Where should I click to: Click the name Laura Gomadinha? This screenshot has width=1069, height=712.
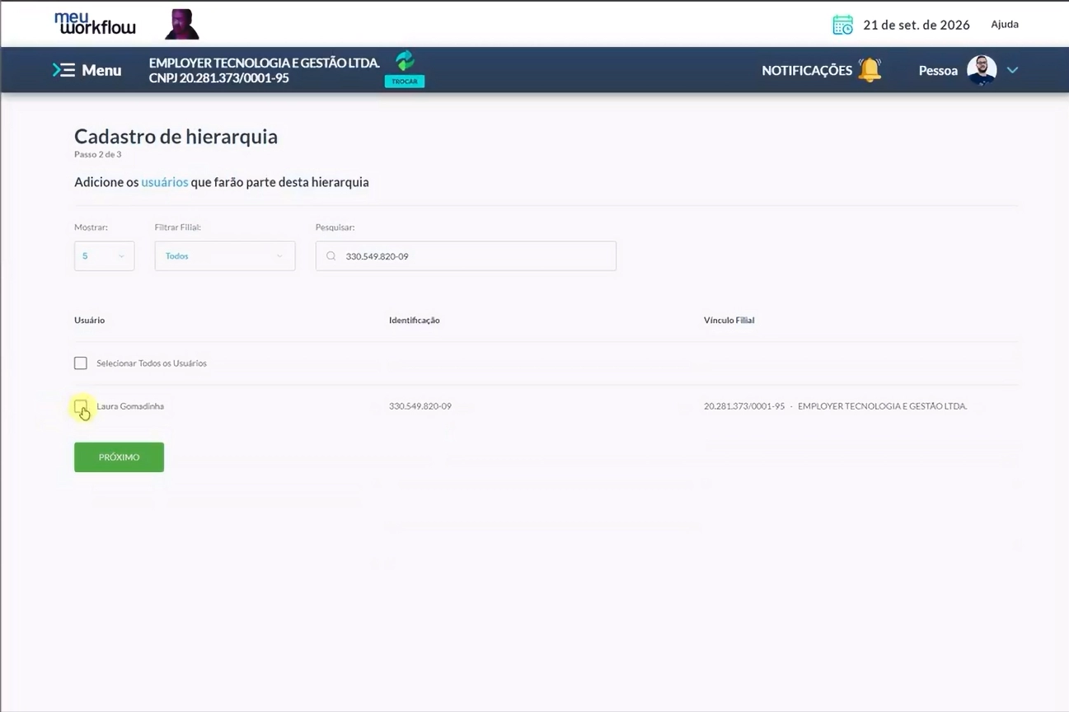(130, 406)
